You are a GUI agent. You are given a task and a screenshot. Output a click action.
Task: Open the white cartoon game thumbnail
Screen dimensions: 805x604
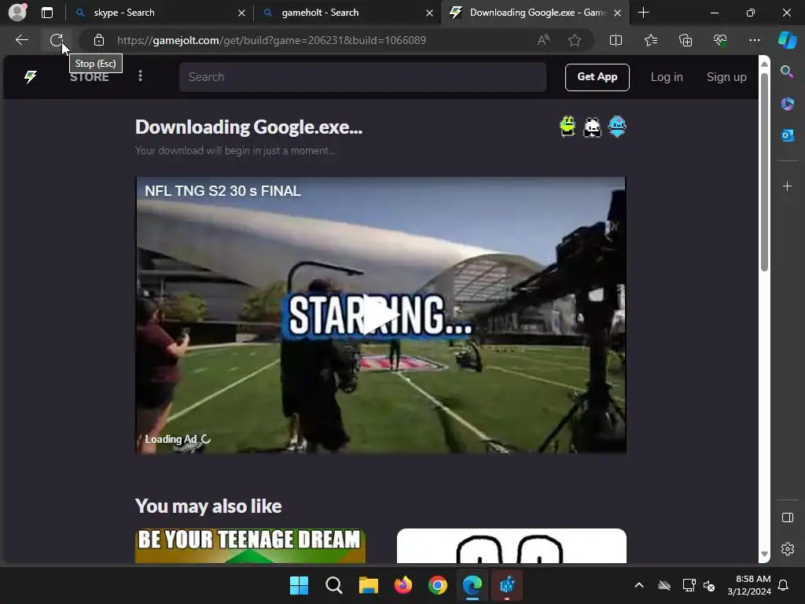pyautogui.click(x=511, y=546)
